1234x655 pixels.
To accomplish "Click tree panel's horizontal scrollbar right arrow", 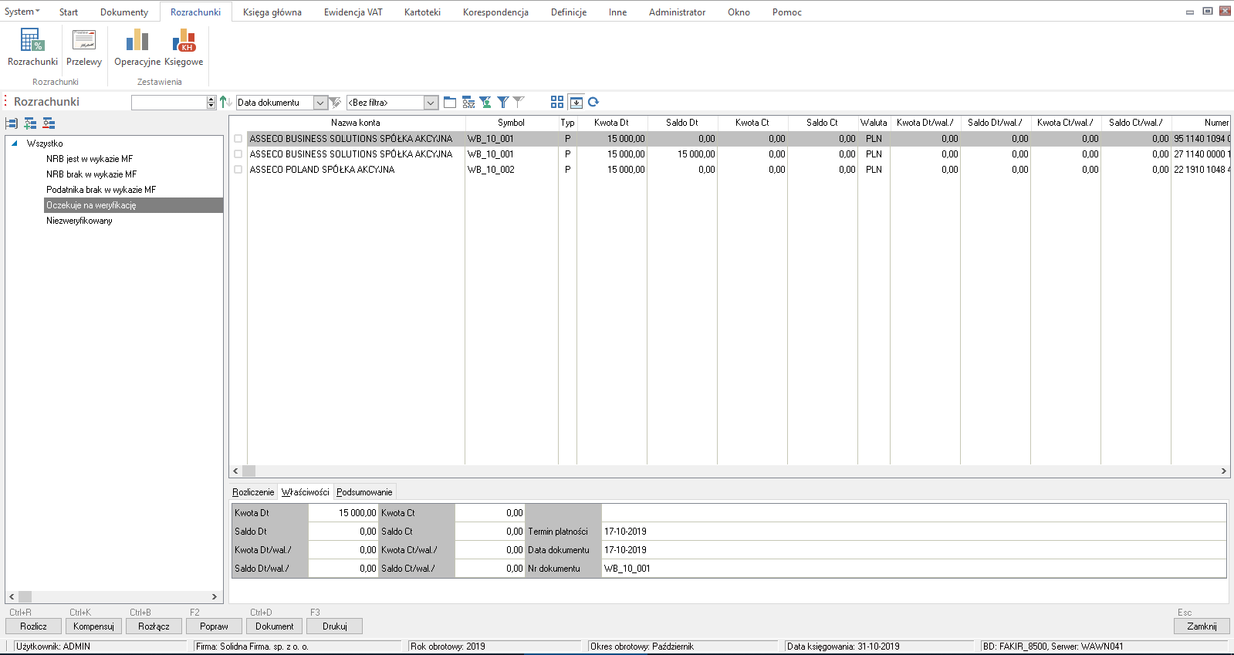I will [215, 596].
